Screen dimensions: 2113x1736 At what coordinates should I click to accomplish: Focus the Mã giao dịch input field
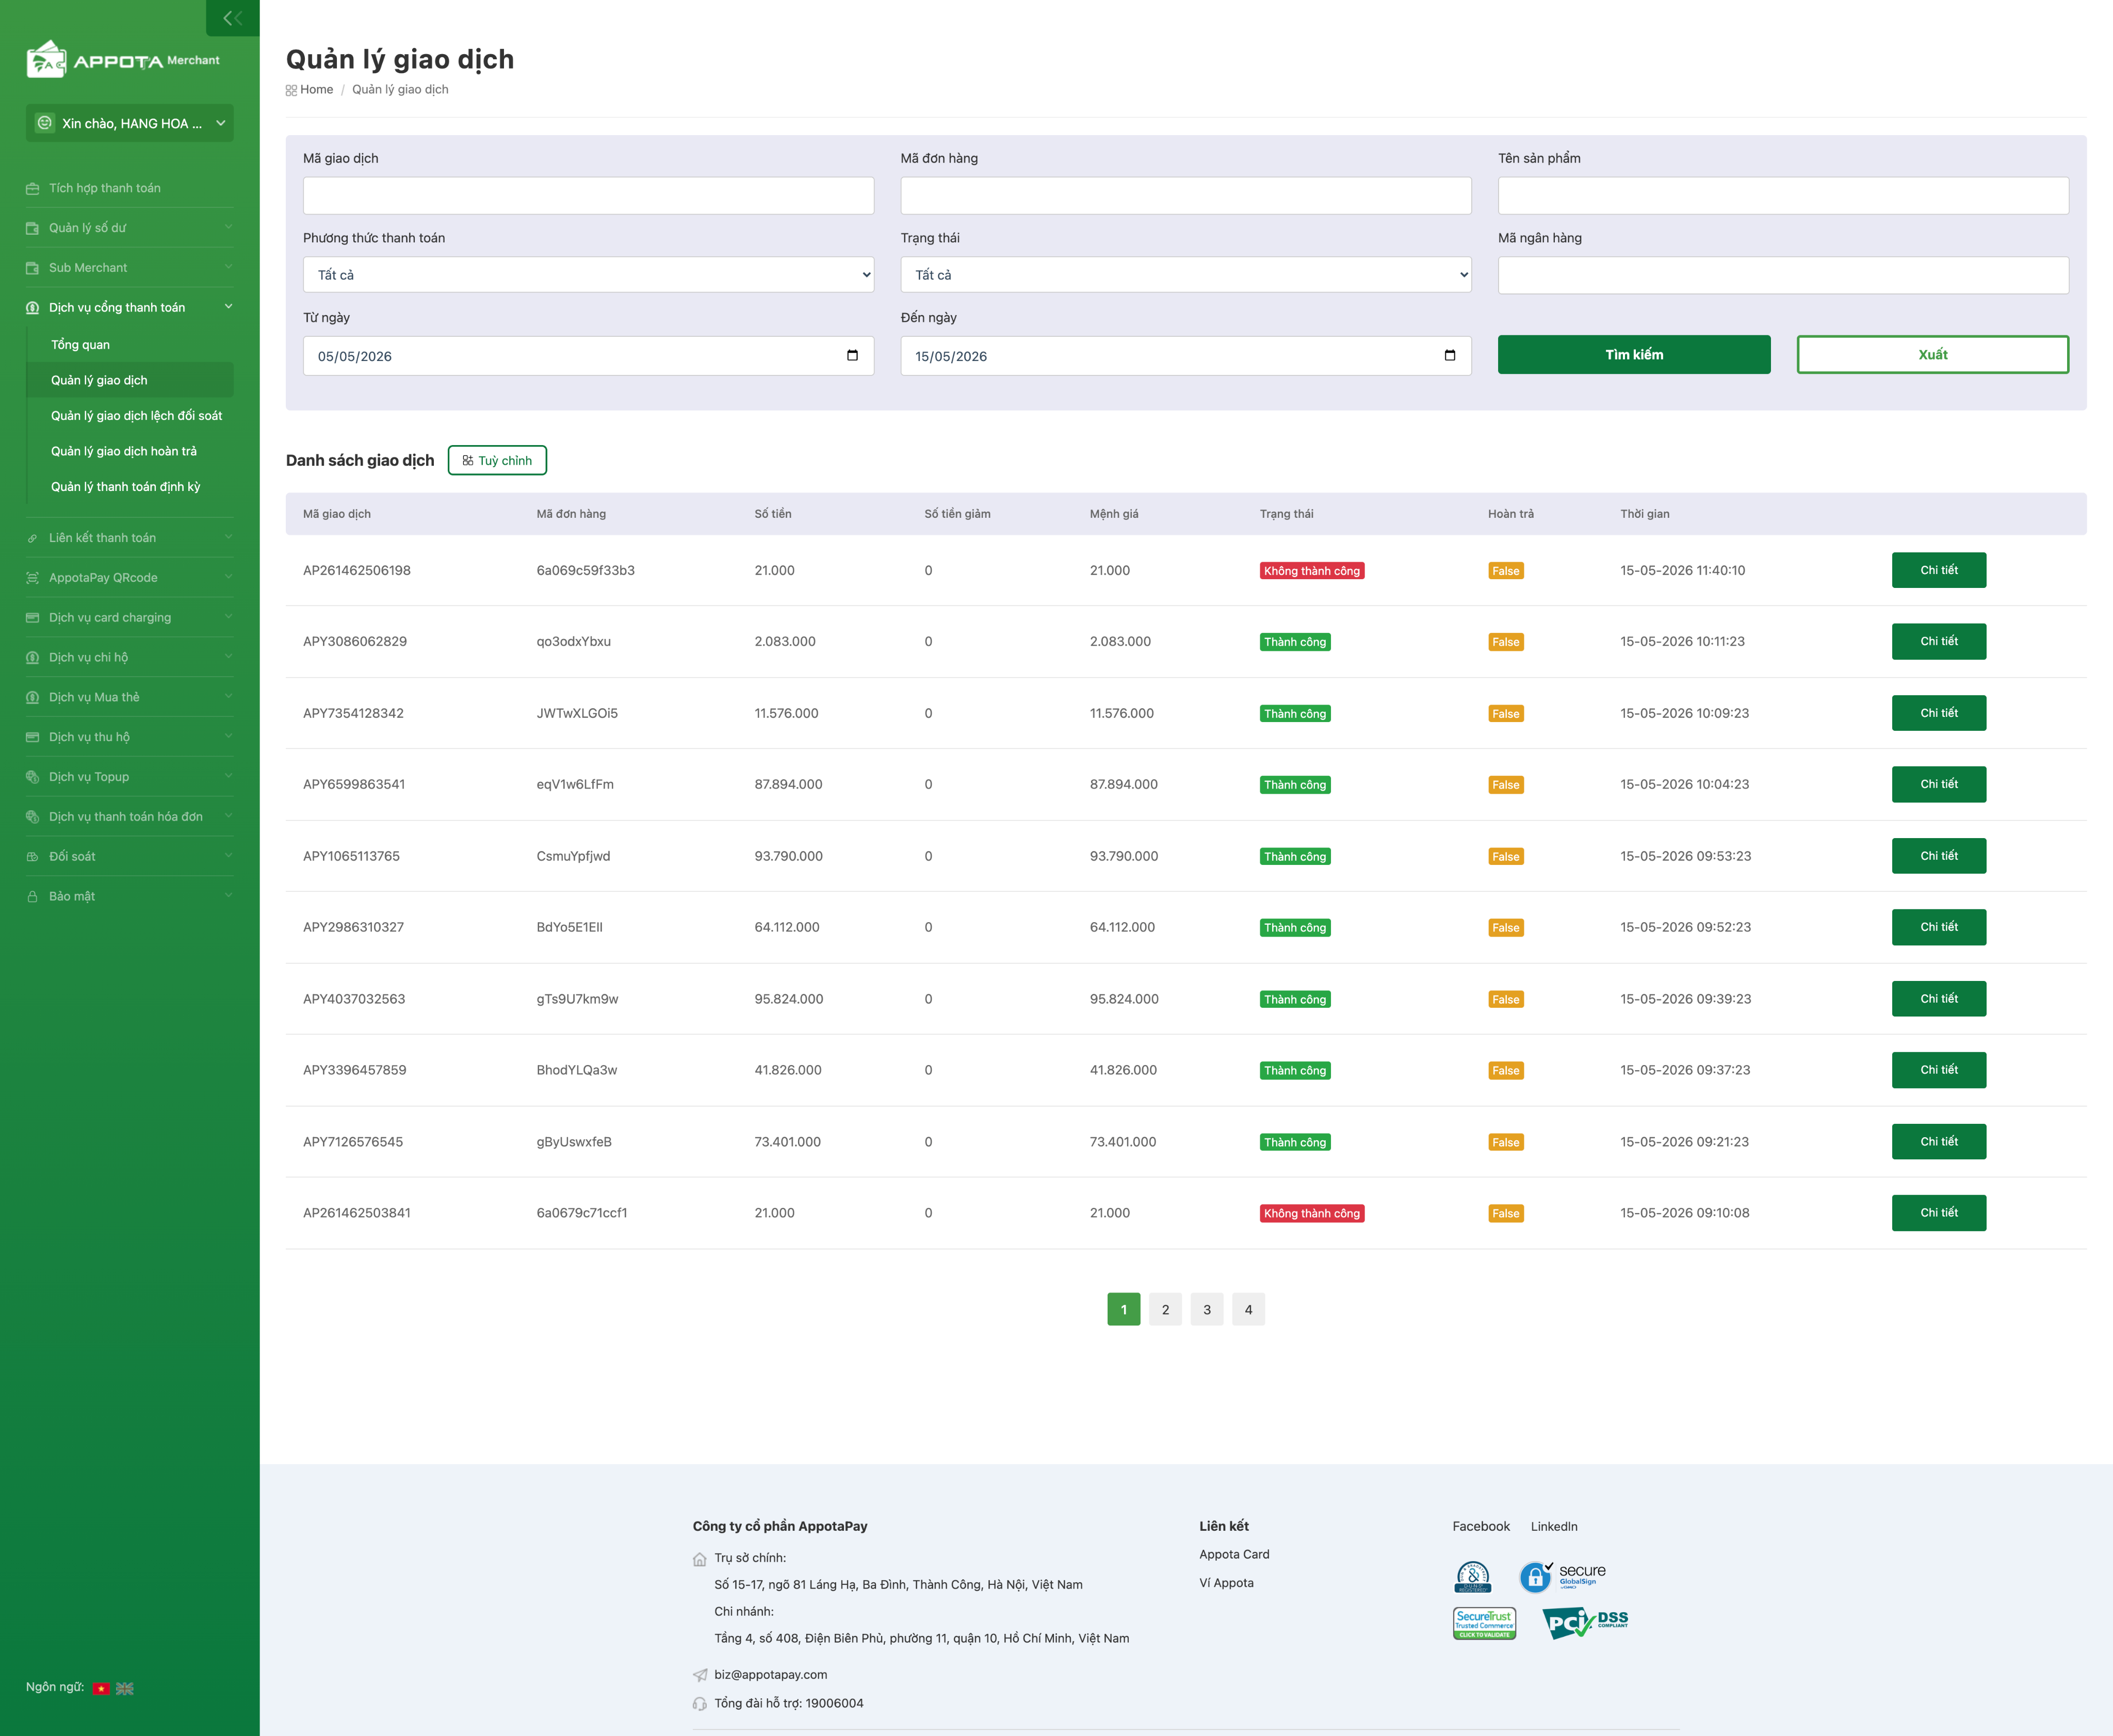(588, 196)
